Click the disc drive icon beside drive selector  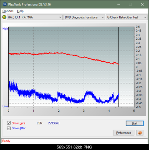(x=4, y=17)
